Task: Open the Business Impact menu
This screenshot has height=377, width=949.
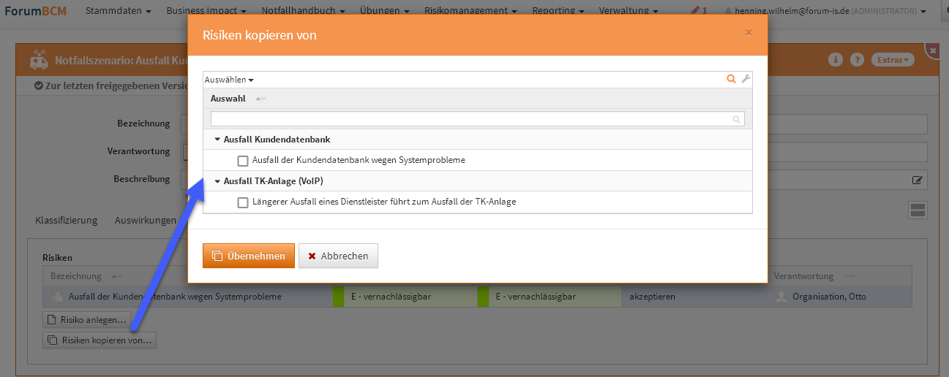Action: pos(206,11)
